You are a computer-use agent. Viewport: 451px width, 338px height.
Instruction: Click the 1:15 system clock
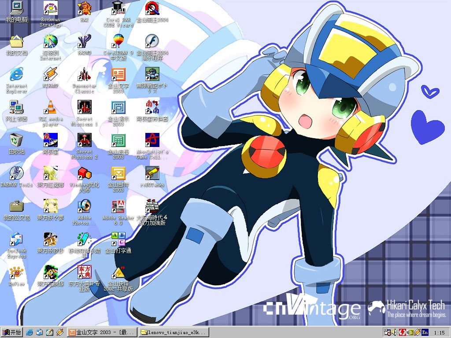(439, 333)
